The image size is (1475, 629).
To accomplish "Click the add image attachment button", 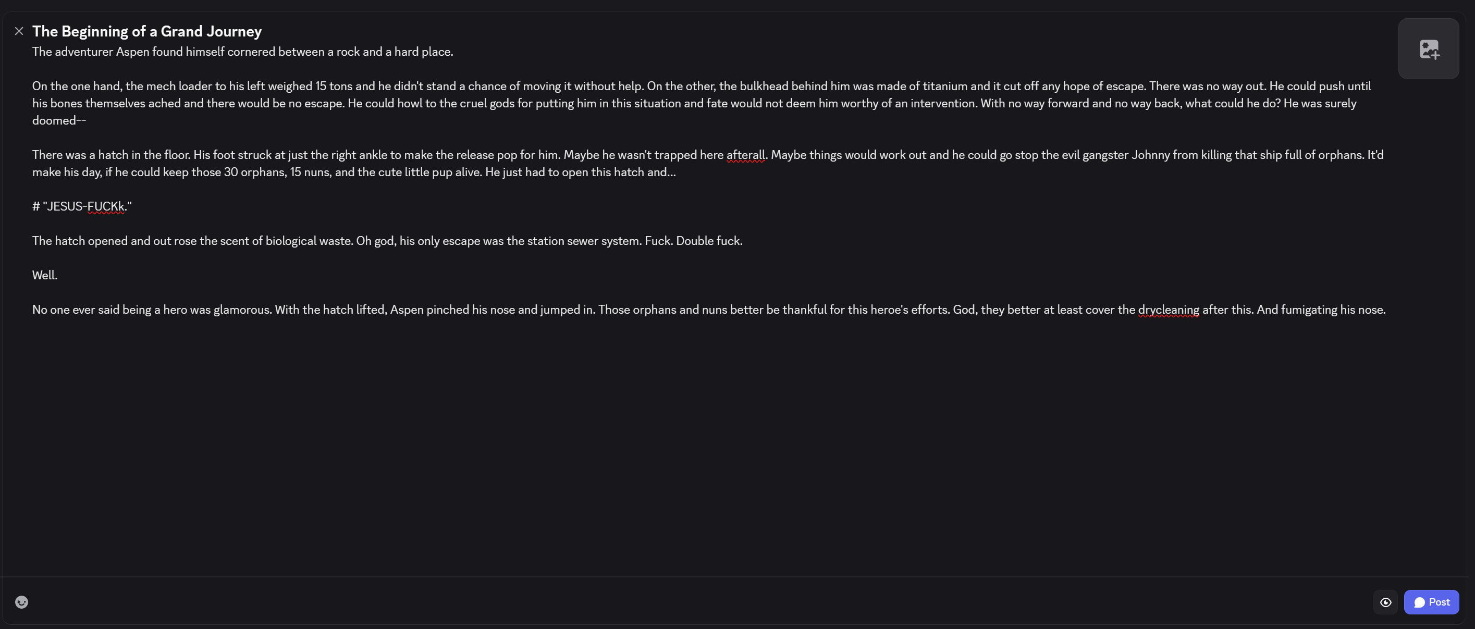I will tap(1428, 49).
